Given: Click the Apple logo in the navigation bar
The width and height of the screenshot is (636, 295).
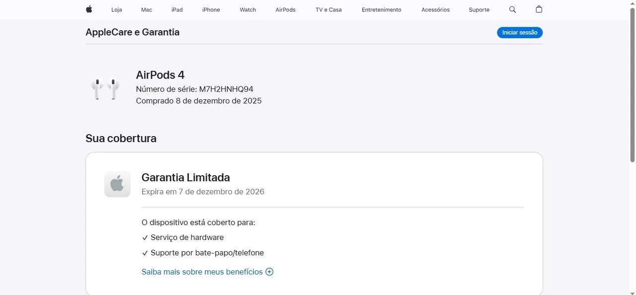Looking at the screenshot, I should pyautogui.click(x=88, y=9).
